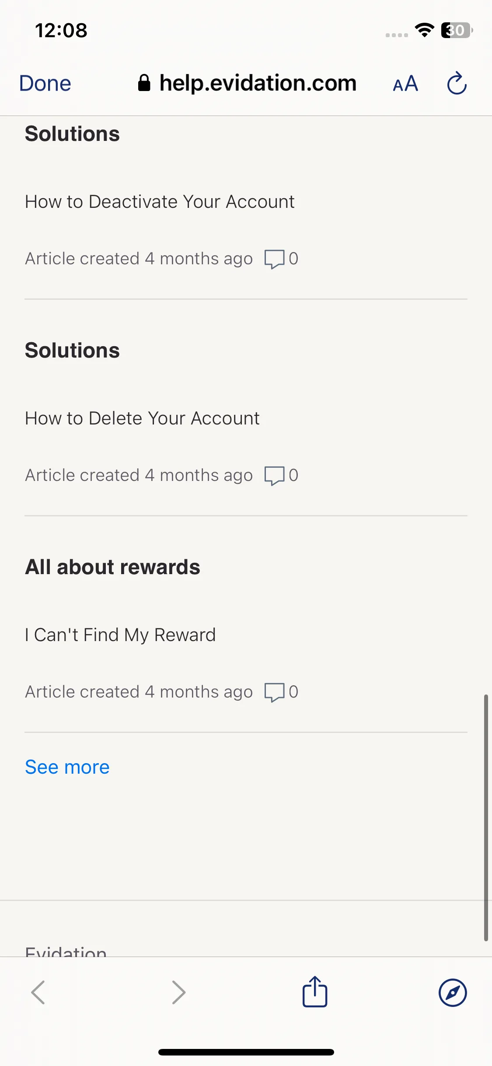Tap the help.evidation.com address field
492x1066 pixels.
247,83
